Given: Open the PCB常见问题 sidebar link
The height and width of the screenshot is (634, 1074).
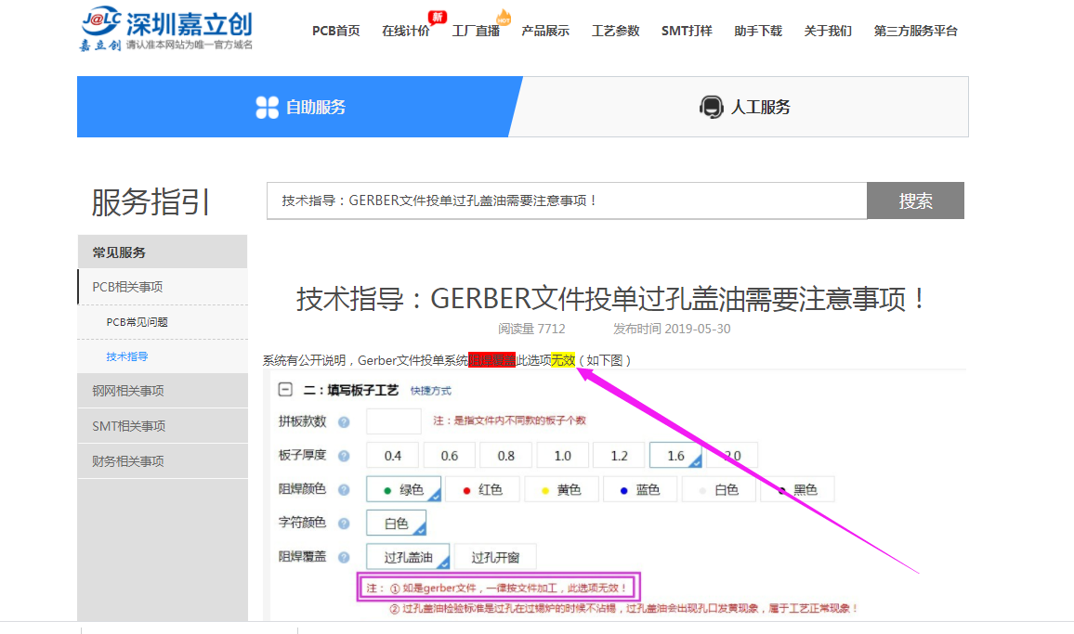Looking at the screenshot, I should pos(137,322).
